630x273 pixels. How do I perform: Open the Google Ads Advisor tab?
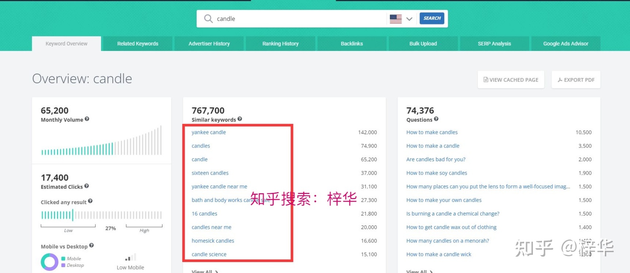(566, 44)
